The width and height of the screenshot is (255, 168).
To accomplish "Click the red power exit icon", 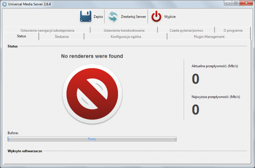I will click(x=156, y=17).
